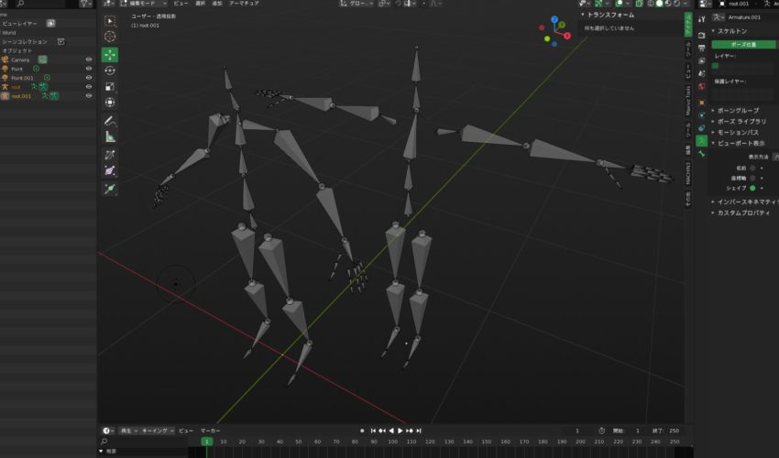Image resolution: width=779 pixels, height=458 pixels.
Task: Activate the 3D Cursor tool
Action: point(110,37)
